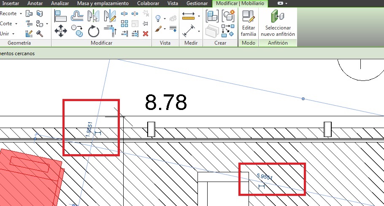The image size is (384, 206).
Task: Switch to the Gestionar tab
Action: coord(197,3)
